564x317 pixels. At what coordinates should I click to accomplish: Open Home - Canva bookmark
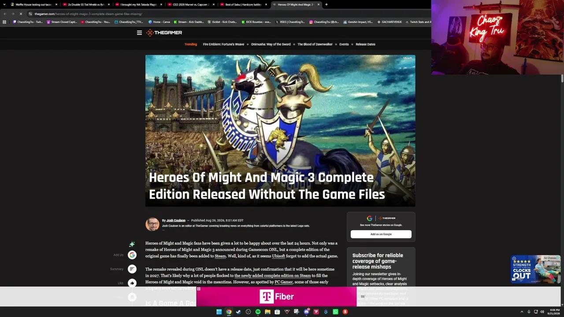point(160,22)
